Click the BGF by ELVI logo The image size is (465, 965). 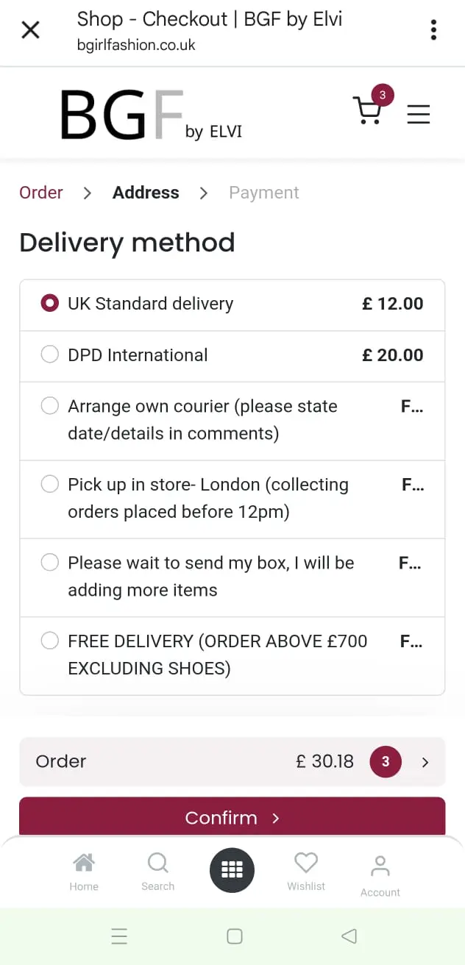(151, 115)
